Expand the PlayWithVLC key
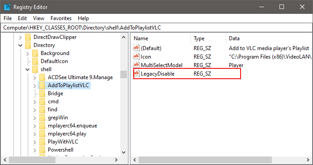Viewport: 313px width, 165px height. [x=35, y=142]
